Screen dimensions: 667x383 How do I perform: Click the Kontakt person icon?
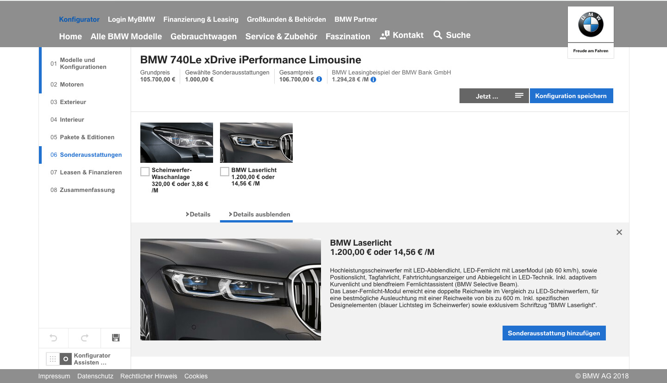click(x=384, y=35)
